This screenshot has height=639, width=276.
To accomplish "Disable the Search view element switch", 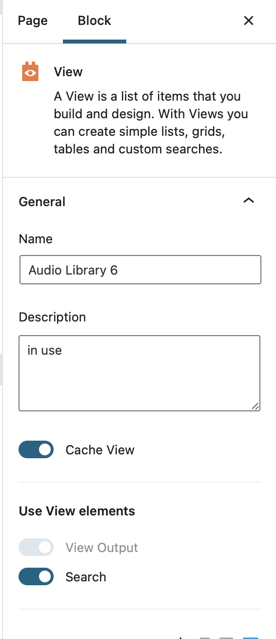I will point(36,577).
